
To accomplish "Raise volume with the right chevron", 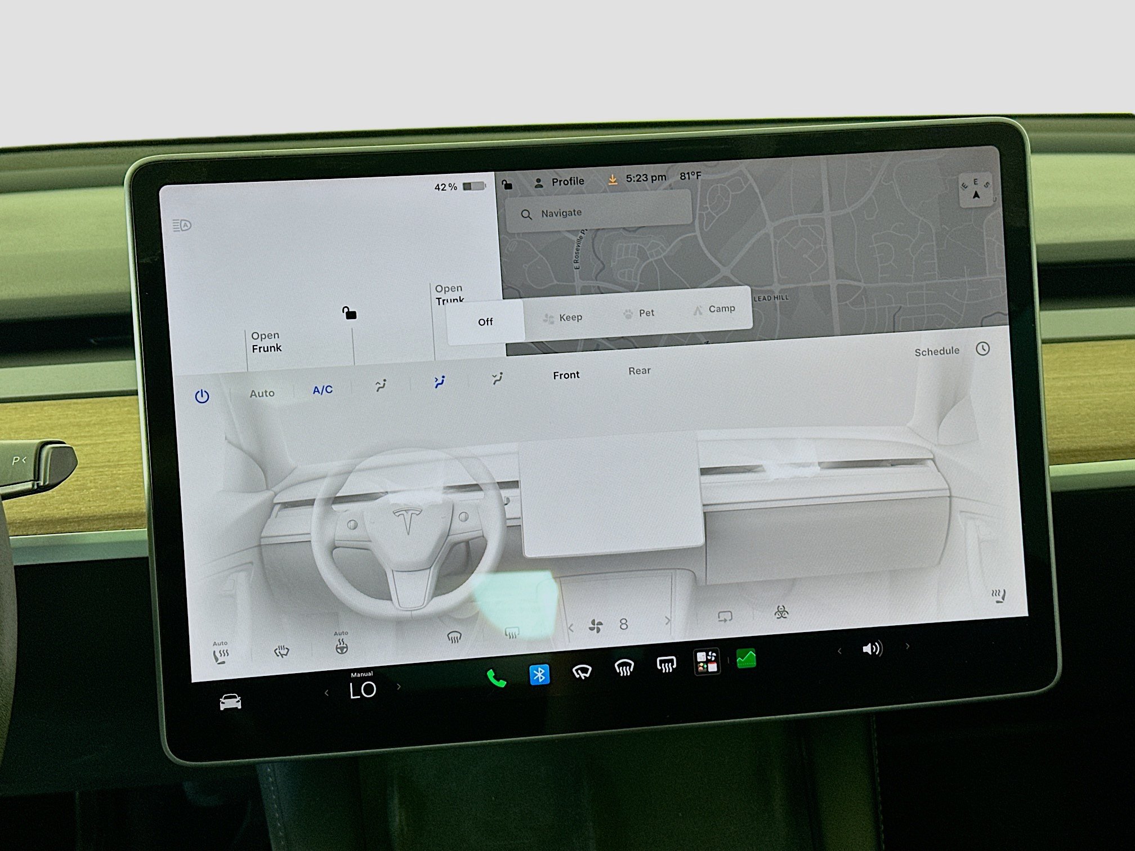I will pos(908,646).
